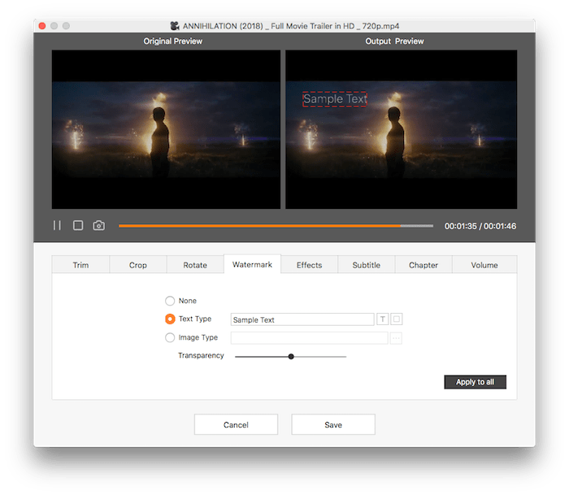
Task: Take a snapshot with the camera icon
Action: pos(99,225)
